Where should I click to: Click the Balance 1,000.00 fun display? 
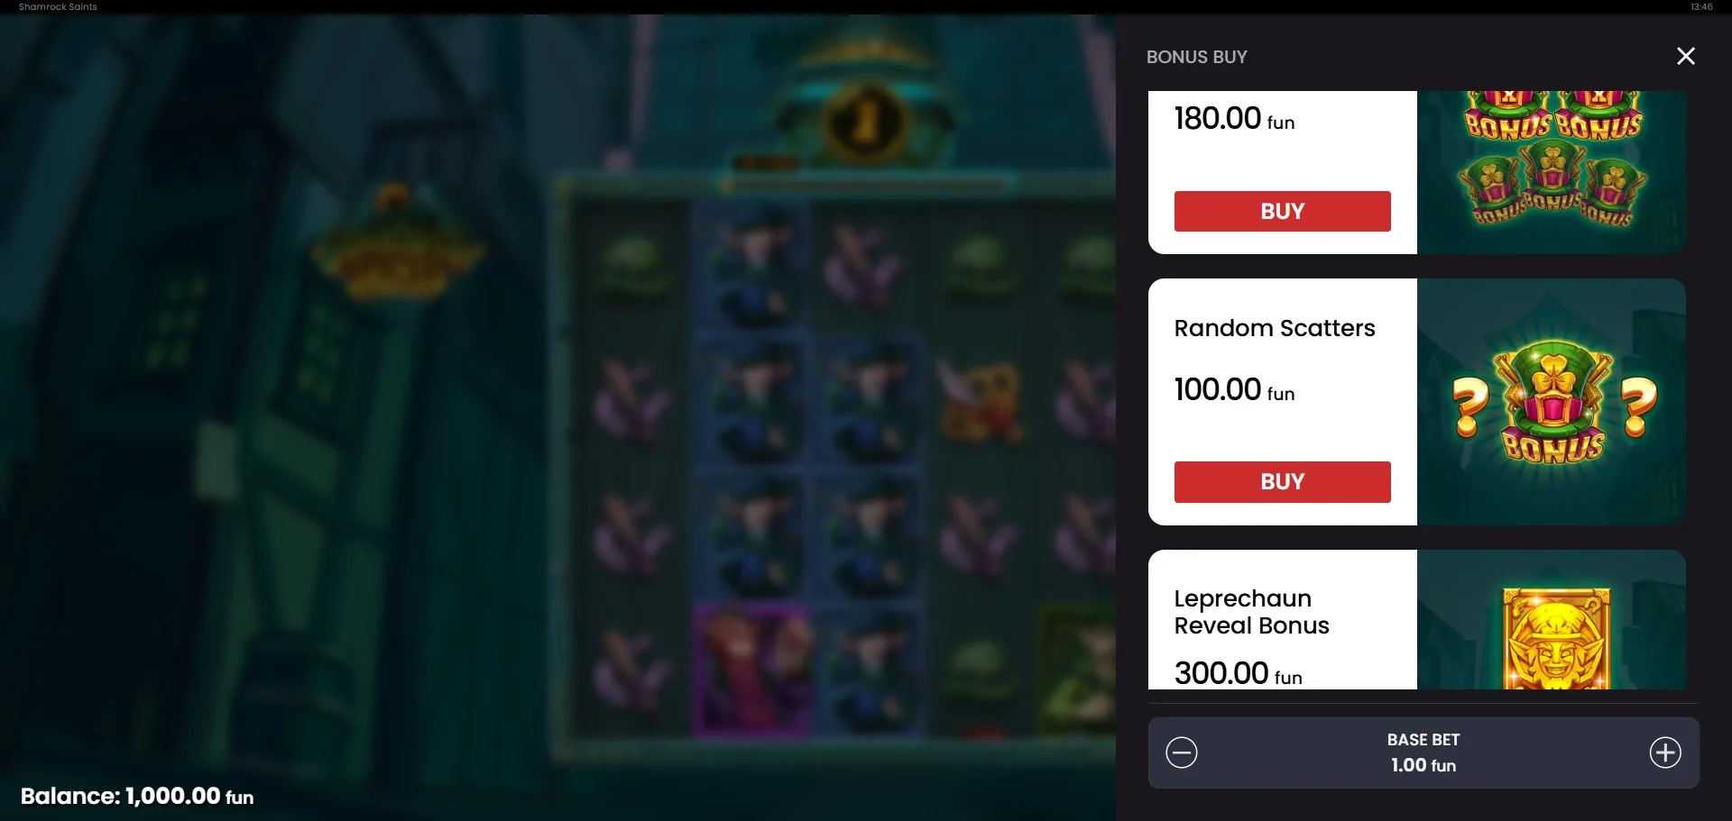[x=137, y=796]
